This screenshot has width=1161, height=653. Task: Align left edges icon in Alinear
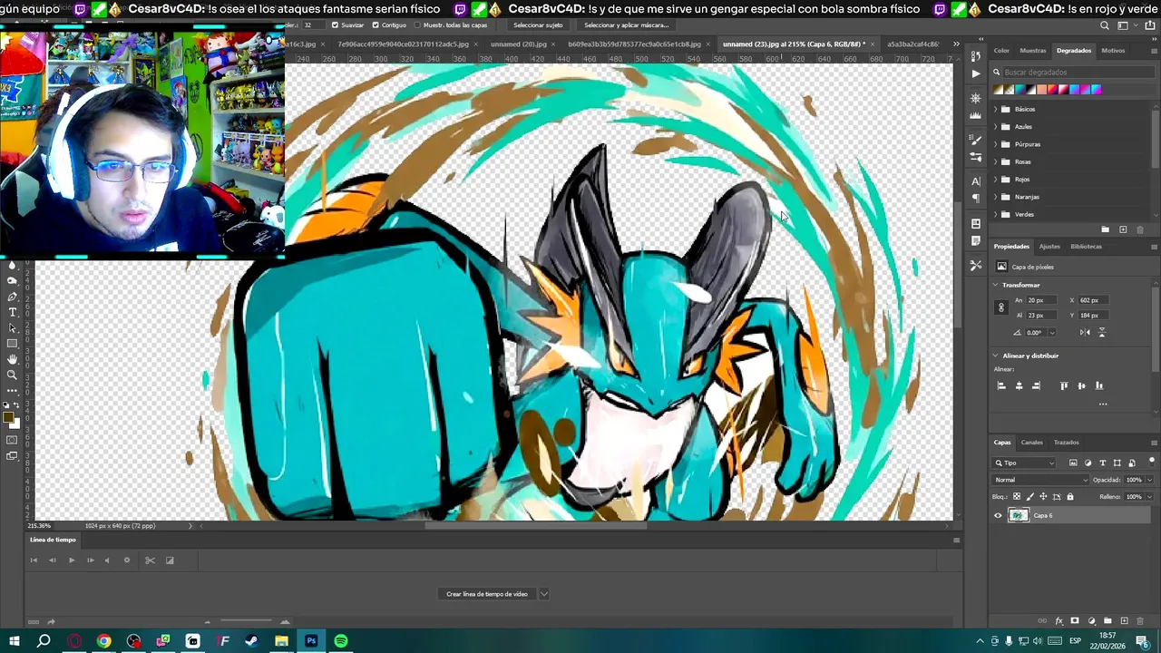pyautogui.click(x=1001, y=385)
